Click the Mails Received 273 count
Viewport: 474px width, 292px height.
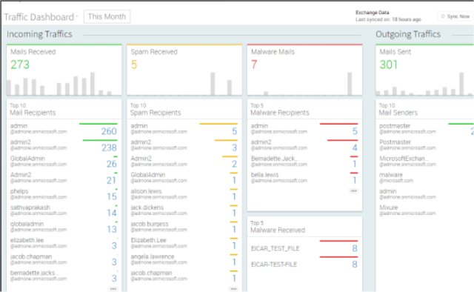click(20, 64)
